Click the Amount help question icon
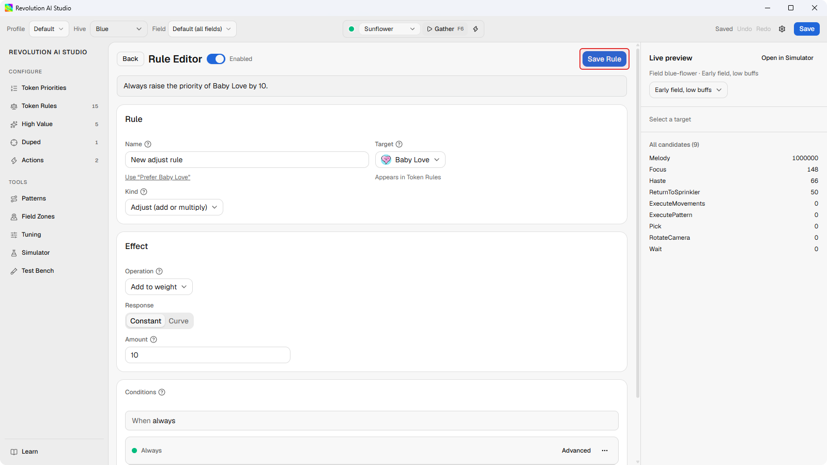The width and height of the screenshot is (827, 465). (154, 339)
